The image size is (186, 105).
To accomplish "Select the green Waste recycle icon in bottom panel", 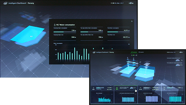I will coord(117,88).
